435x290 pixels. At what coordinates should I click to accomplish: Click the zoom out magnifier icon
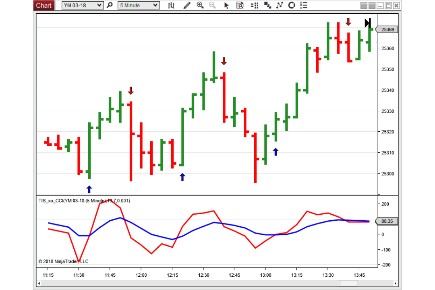pos(212,5)
